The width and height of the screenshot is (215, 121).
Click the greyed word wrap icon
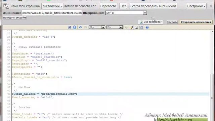click(x=126, y=27)
